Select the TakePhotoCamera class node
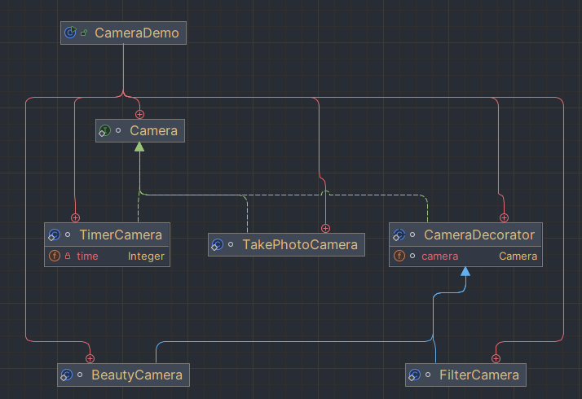The image size is (582, 399). point(286,245)
